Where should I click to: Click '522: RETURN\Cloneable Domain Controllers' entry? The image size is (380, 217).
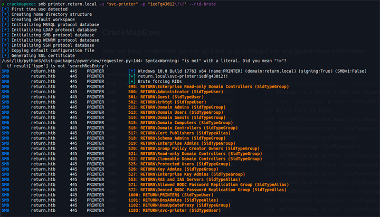pyautogui.click(x=195, y=159)
